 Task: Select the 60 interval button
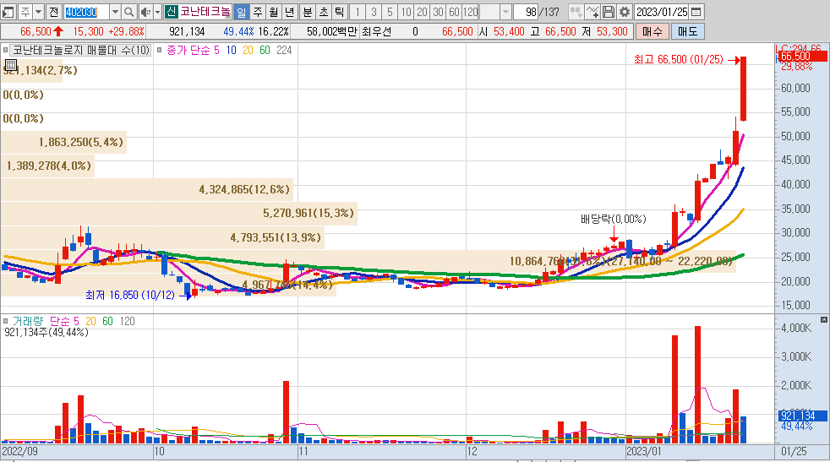pyautogui.click(x=454, y=12)
